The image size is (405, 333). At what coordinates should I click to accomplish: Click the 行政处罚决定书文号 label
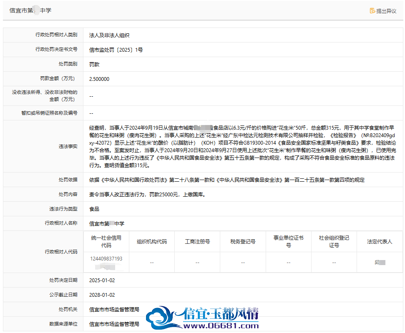click(56, 49)
